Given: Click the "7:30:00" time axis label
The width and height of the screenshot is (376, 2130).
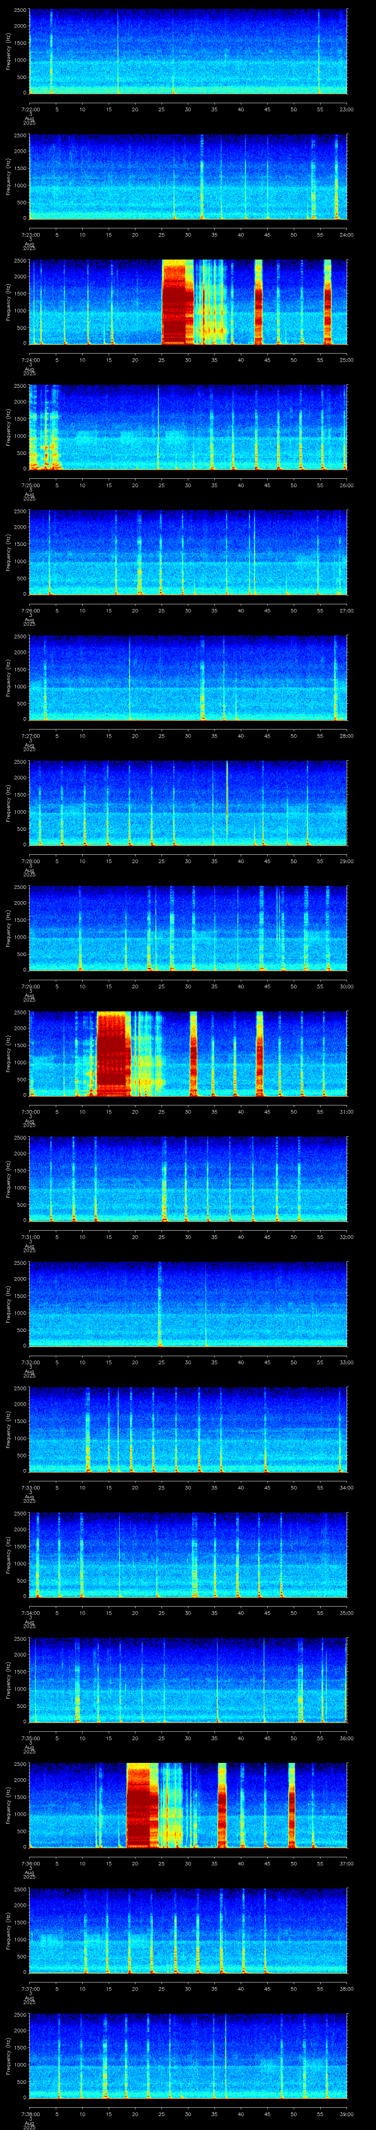Looking at the screenshot, I should 30,1111.
